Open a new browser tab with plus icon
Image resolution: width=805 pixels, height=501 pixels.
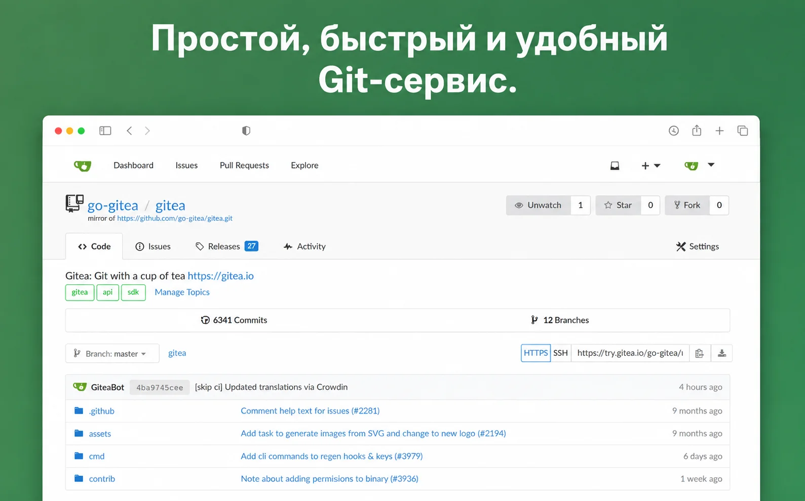pos(719,131)
